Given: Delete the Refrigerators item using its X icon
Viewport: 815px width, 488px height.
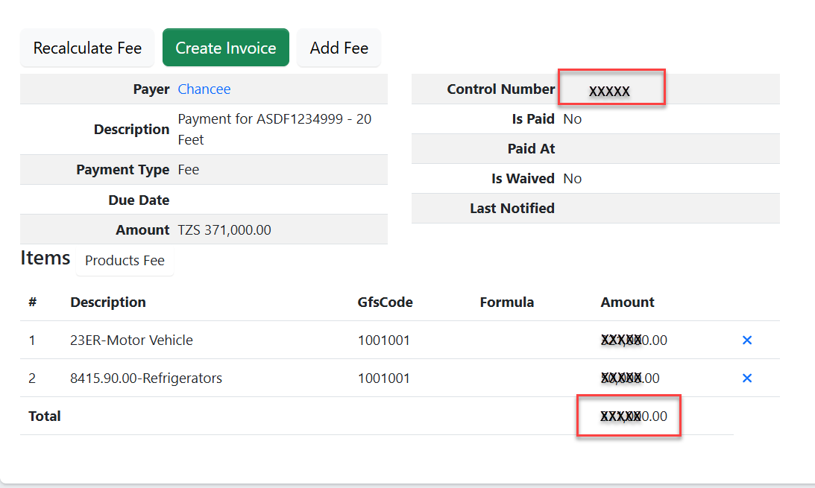Looking at the screenshot, I should (747, 378).
